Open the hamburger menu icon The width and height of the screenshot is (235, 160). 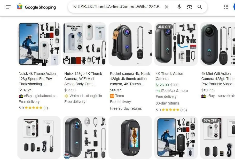pos(8,7)
